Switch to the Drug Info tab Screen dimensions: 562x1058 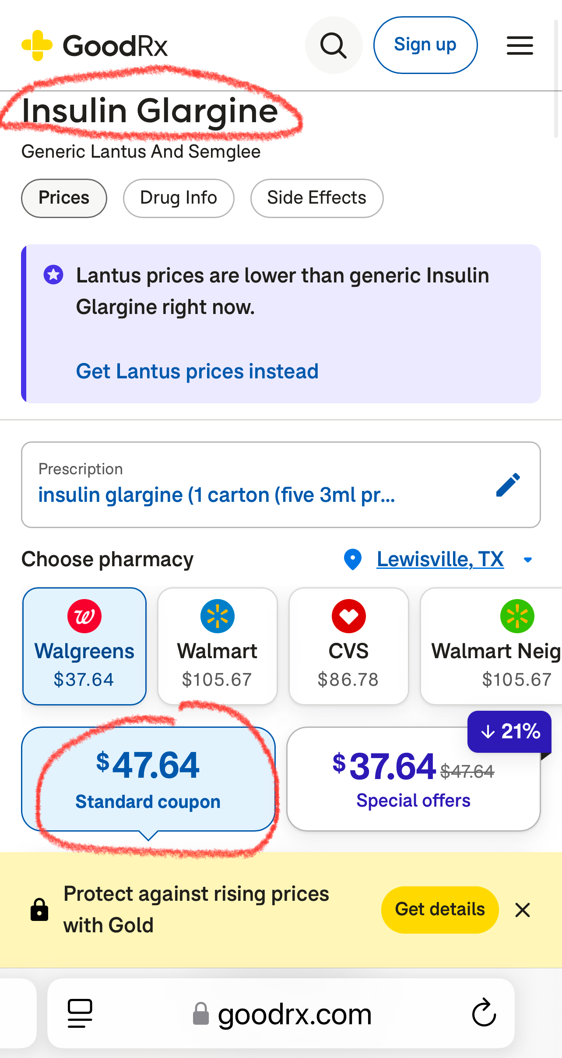(179, 198)
